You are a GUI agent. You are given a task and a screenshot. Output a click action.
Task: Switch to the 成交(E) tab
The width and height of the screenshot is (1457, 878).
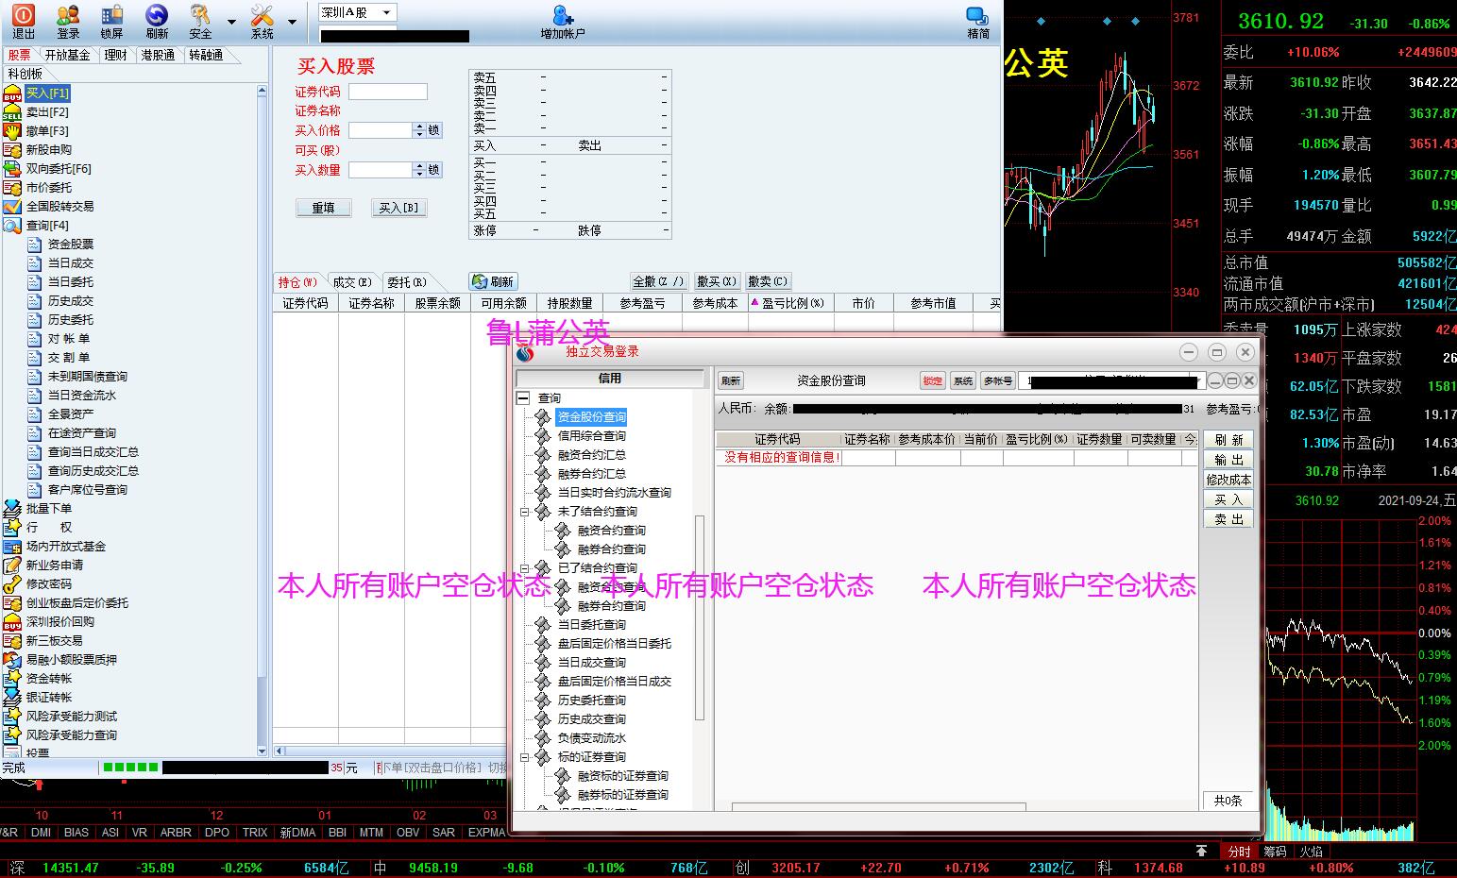tap(351, 282)
